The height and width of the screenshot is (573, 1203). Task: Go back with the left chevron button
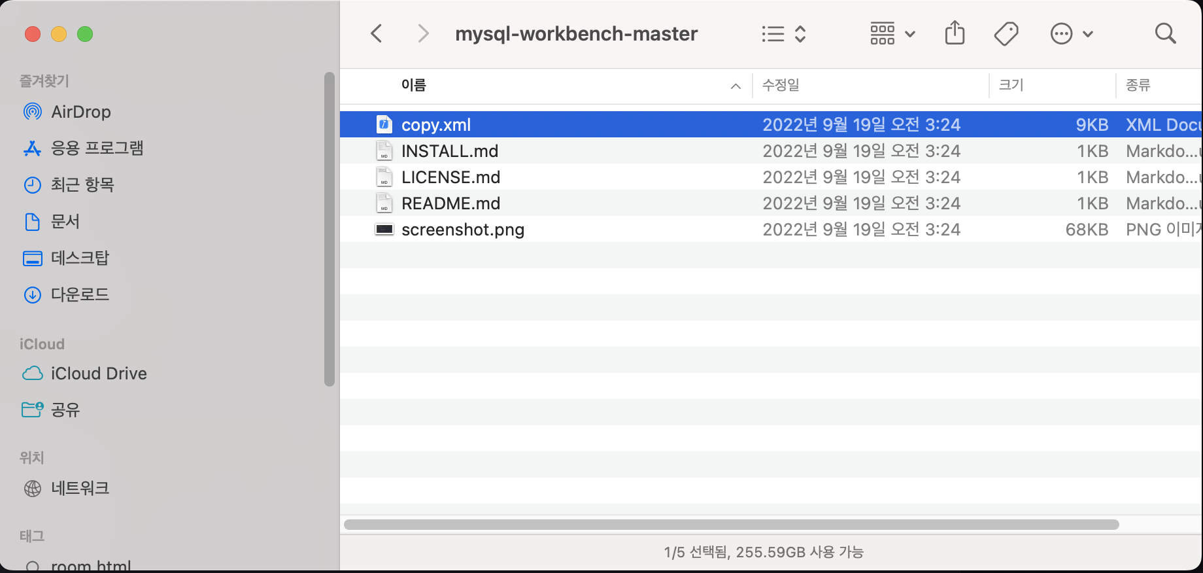(x=377, y=33)
